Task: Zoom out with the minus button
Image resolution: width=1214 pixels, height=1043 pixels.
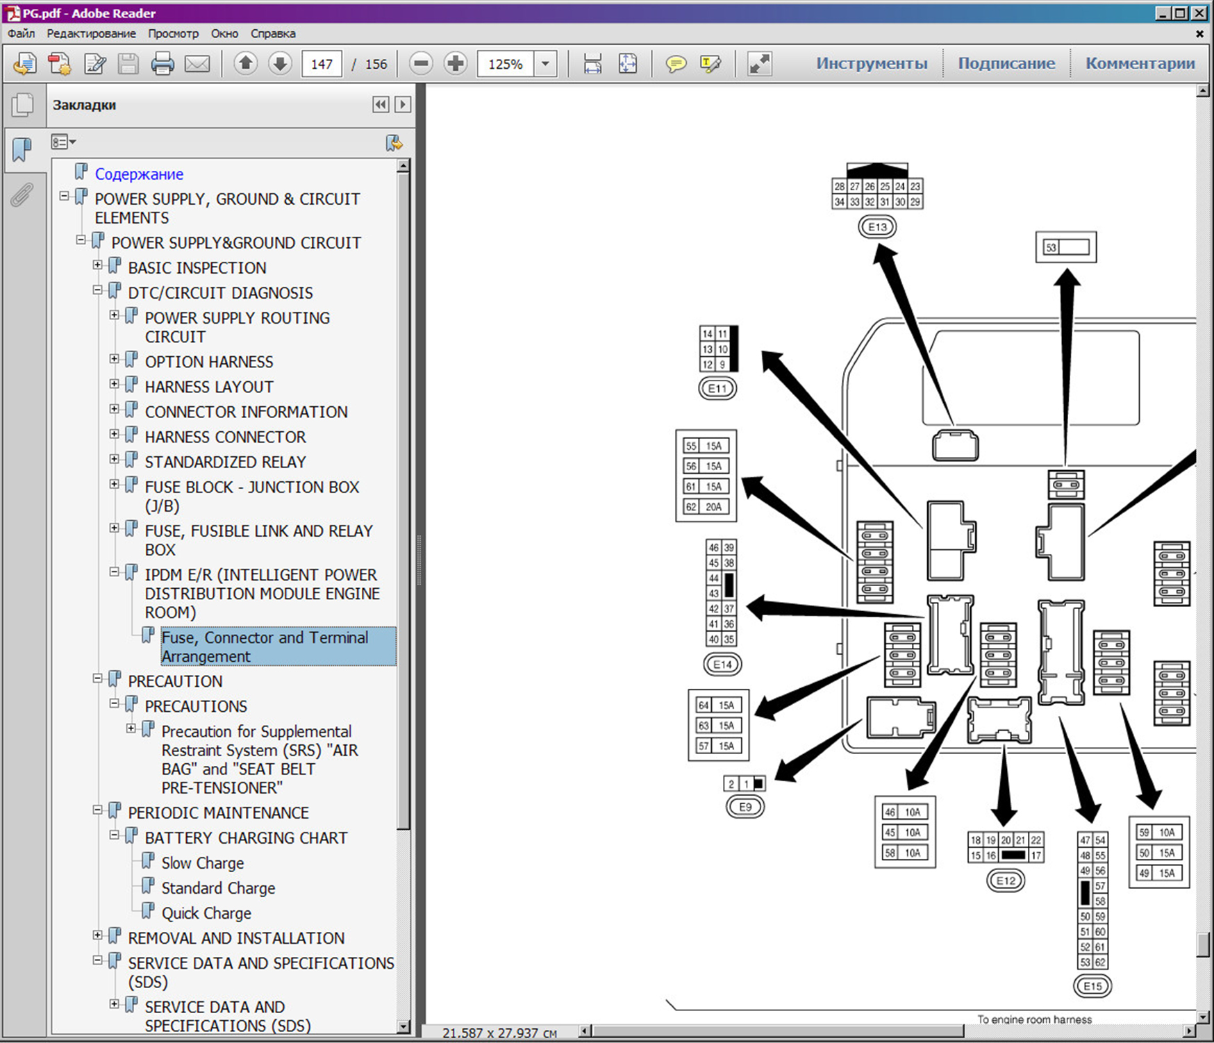Action: click(x=421, y=64)
